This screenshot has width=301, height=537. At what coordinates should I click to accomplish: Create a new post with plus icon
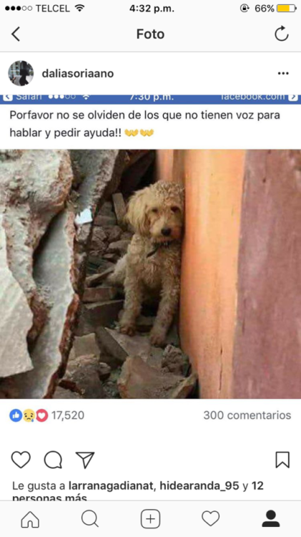[150, 519]
